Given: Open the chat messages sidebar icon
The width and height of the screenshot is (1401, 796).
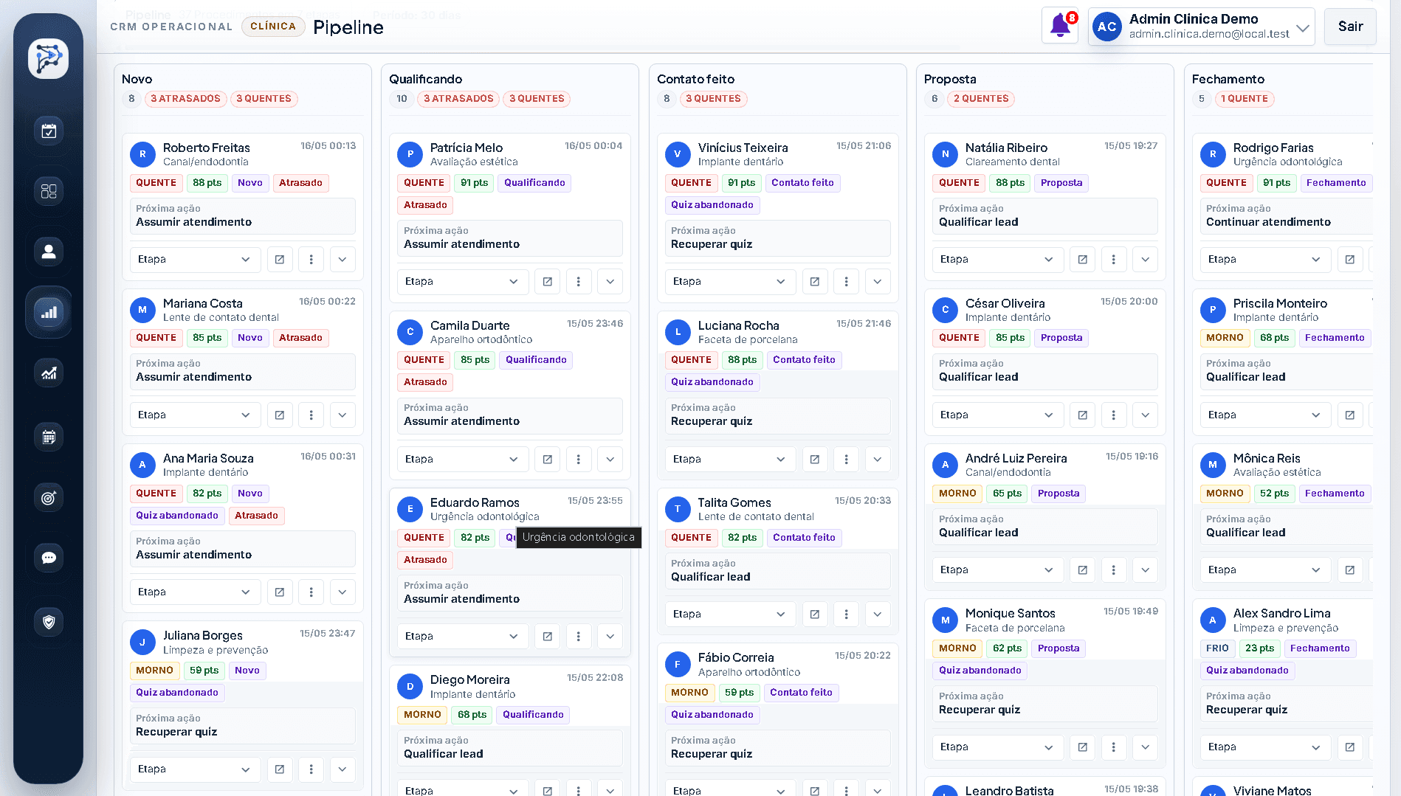Looking at the screenshot, I should [x=49, y=558].
